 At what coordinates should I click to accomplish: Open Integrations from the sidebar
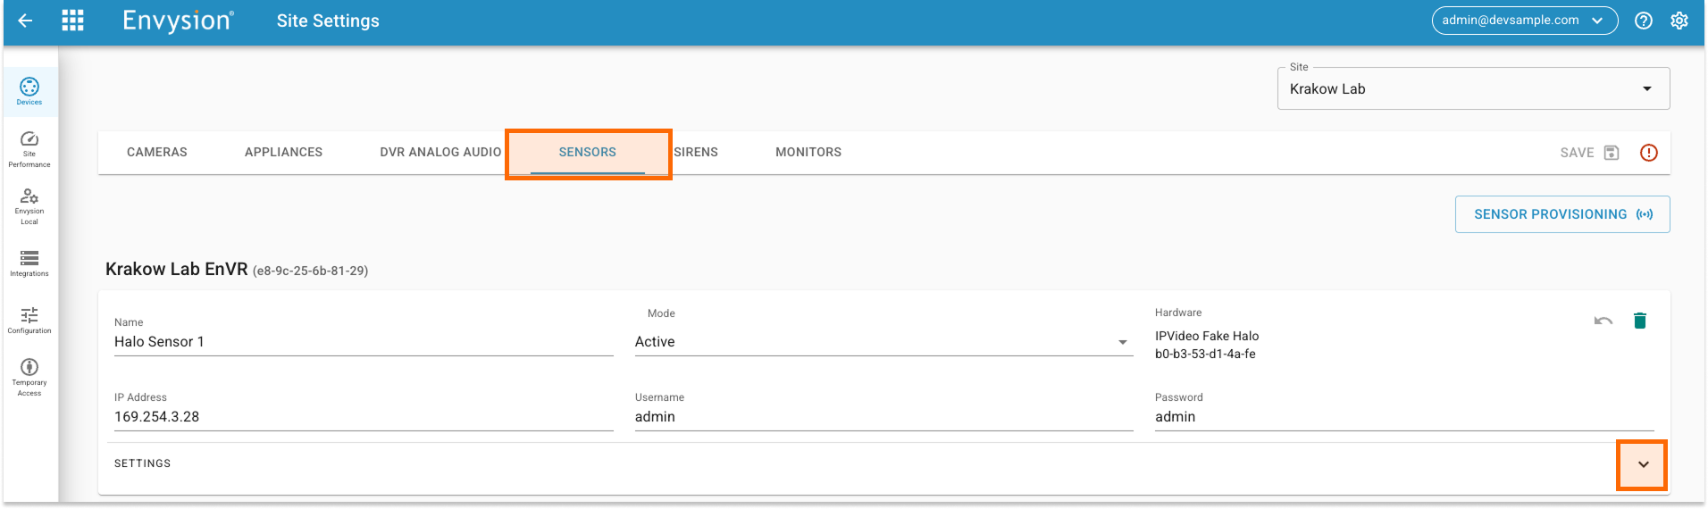29,263
